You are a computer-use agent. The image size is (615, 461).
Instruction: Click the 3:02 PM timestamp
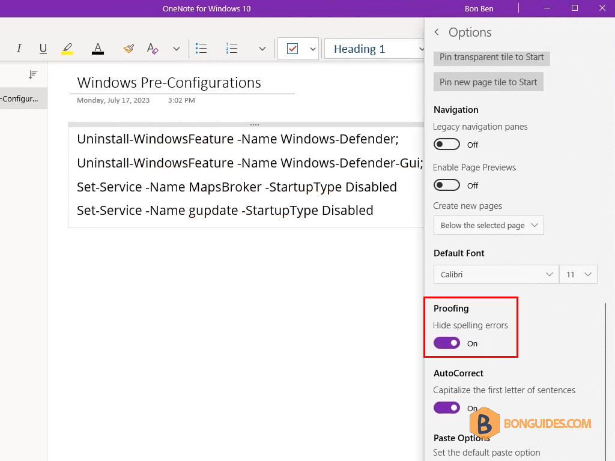pyautogui.click(x=181, y=100)
